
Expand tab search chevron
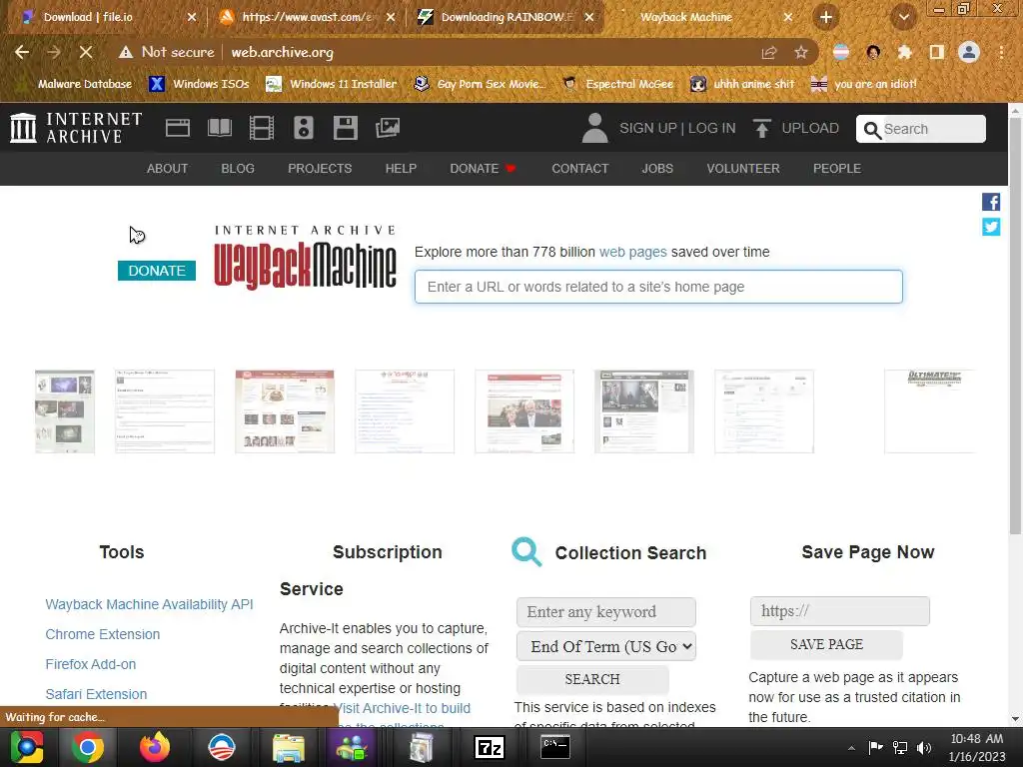pyautogui.click(x=903, y=17)
